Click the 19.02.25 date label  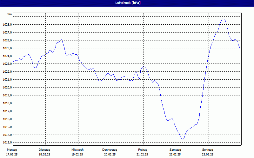77,155
